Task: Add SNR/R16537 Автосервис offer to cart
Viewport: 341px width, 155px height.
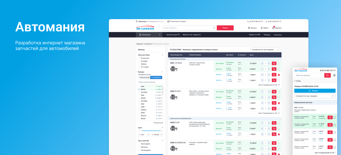Action: coord(274,92)
